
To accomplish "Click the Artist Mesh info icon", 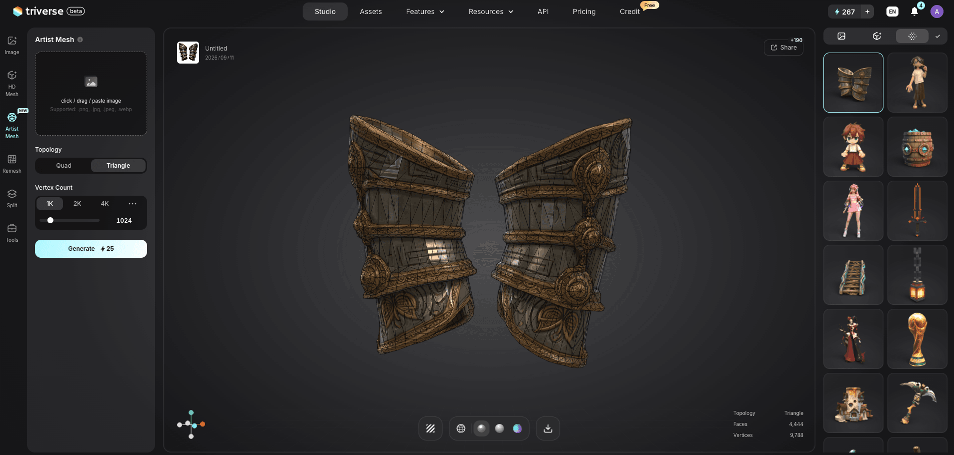I will 80,40.
